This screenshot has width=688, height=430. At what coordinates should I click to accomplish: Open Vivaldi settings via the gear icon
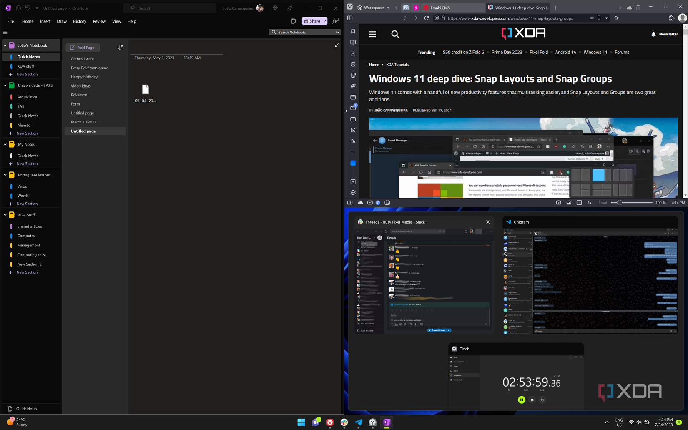point(353,192)
